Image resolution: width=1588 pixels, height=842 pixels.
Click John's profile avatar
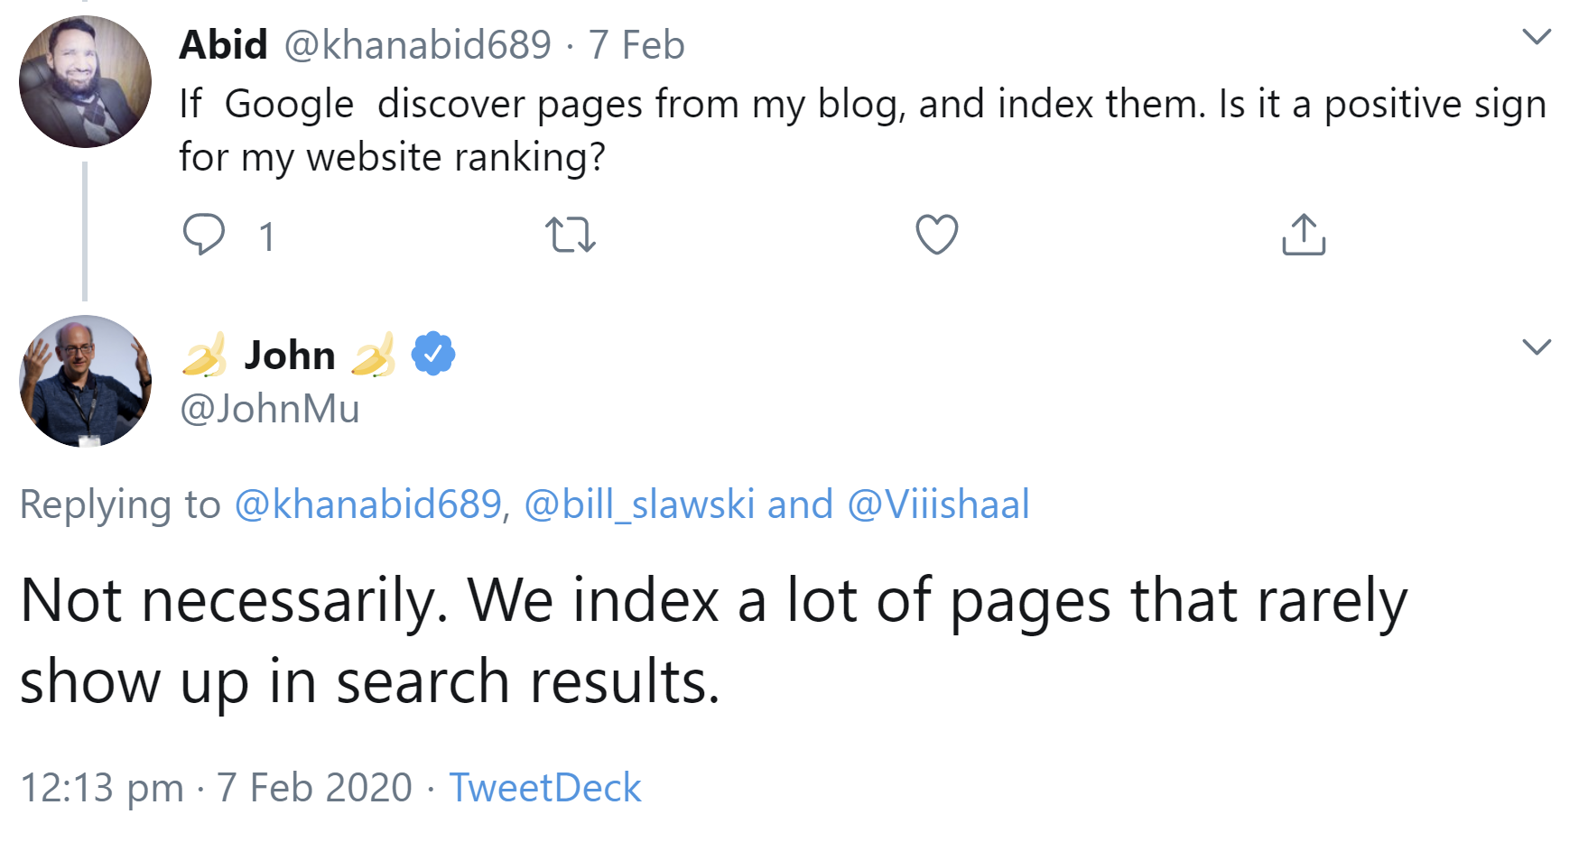tap(85, 382)
